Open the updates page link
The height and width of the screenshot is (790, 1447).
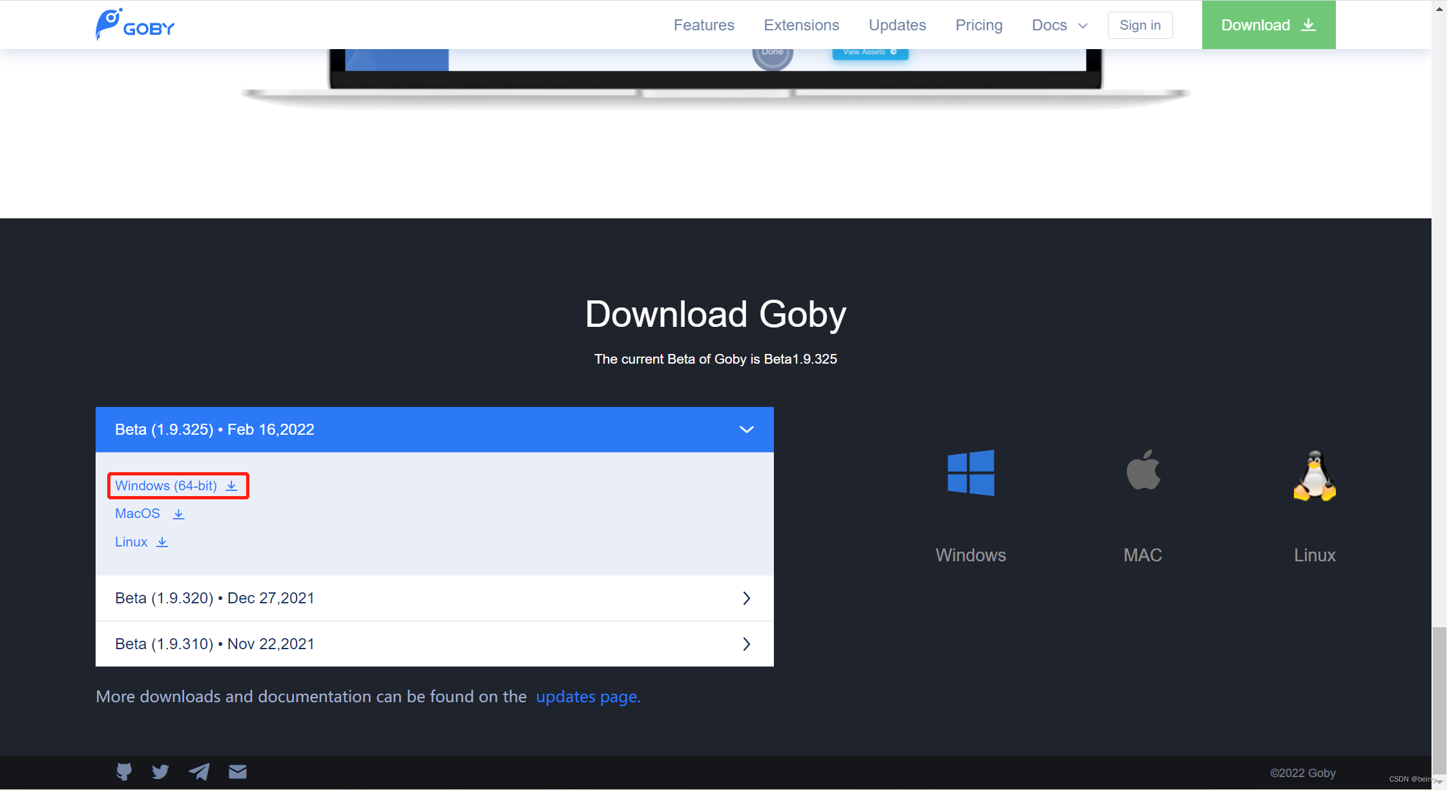pyautogui.click(x=588, y=696)
